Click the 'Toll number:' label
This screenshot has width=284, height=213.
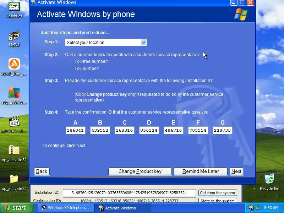click(x=87, y=69)
